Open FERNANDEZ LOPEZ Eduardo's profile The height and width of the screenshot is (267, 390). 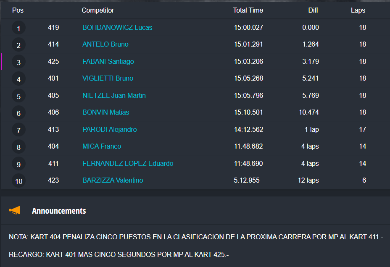pos(128,164)
